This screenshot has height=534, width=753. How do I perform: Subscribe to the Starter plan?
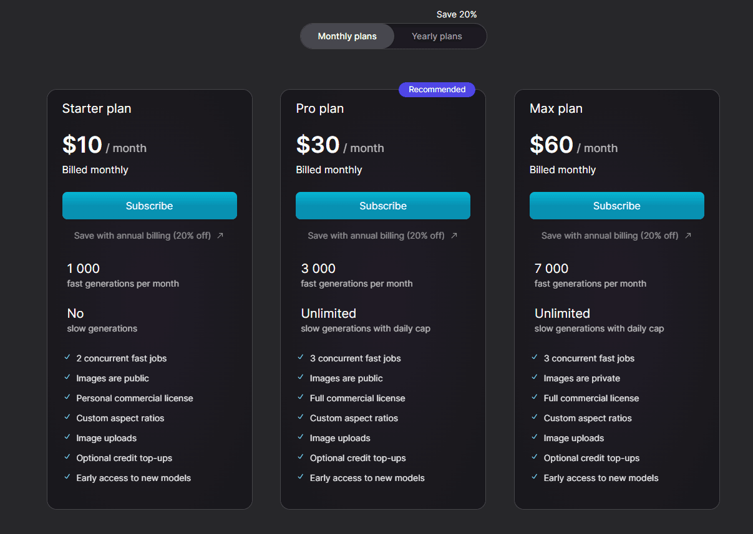coord(150,206)
